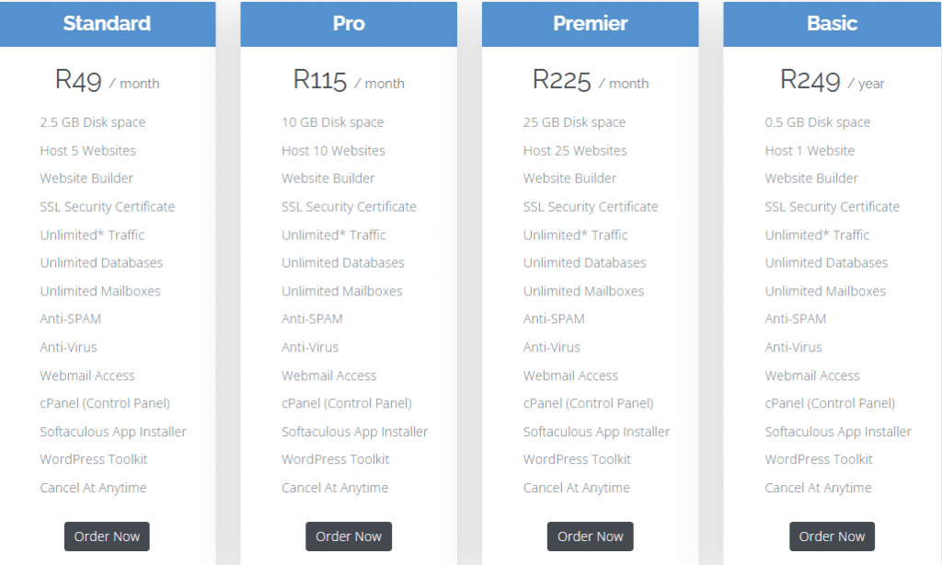Viewport: 942px width, 565px height.
Task: Click 'Unlimited* Traffic' in the Standard column
Action: [x=92, y=235]
